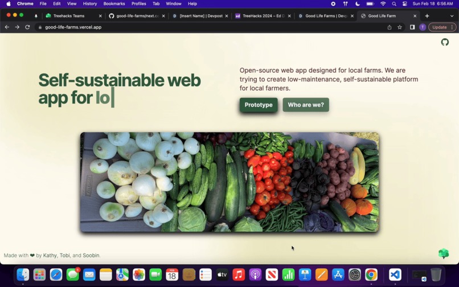Open Visual Studio Code from the dock

coord(395,274)
